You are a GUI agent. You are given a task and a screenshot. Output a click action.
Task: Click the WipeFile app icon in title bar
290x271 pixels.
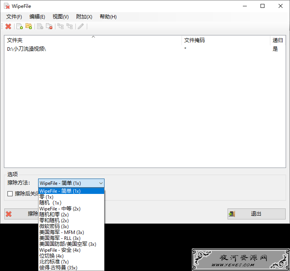(x=7, y=6)
